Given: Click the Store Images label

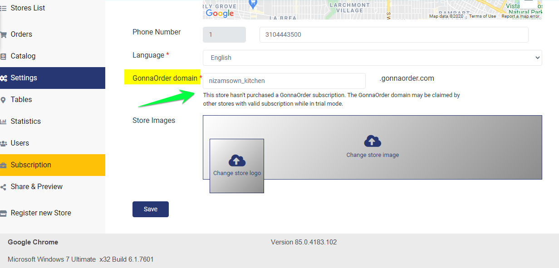Looking at the screenshot, I should tap(154, 121).
